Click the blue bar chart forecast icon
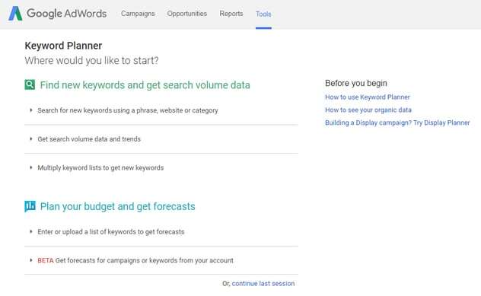 pyautogui.click(x=30, y=206)
